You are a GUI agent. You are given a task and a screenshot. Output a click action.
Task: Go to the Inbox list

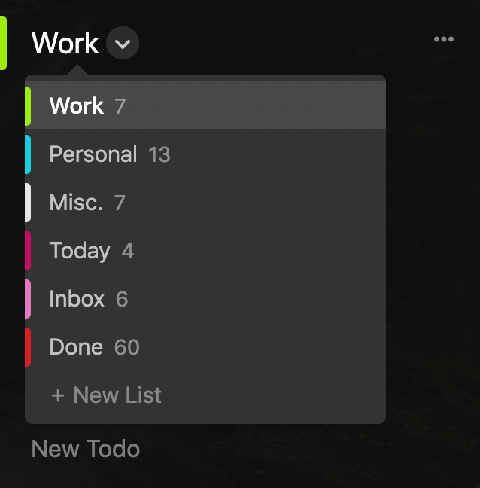click(x=205, y=299)
